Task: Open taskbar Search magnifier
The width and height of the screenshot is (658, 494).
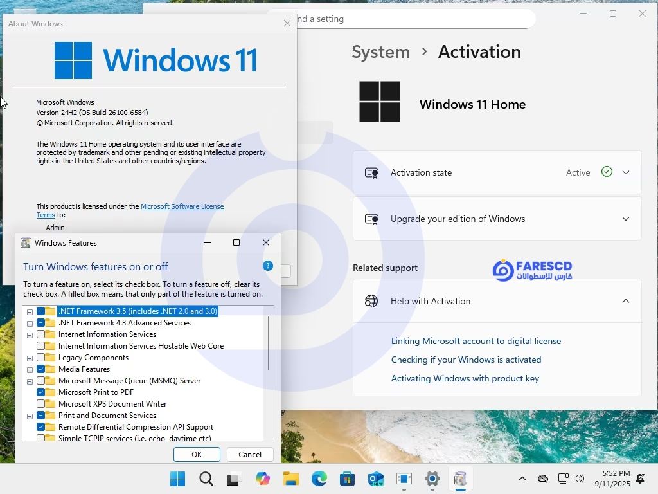Action: click(206, 479)
